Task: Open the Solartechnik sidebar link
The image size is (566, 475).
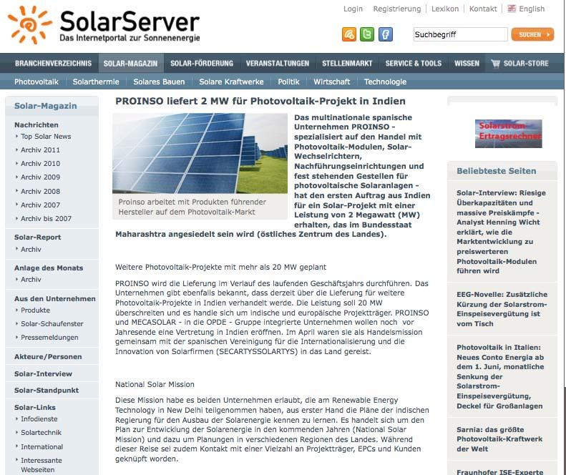Action: [42, 433]
